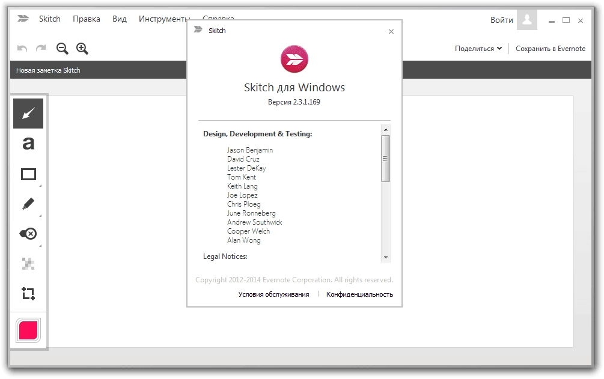Screen dimensions: 604x379
Task: Open the Skitch menu
Action: click(50, 19)
